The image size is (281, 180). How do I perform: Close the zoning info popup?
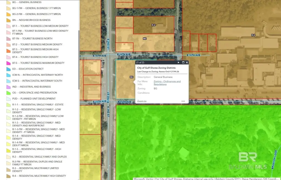(187, 62)
